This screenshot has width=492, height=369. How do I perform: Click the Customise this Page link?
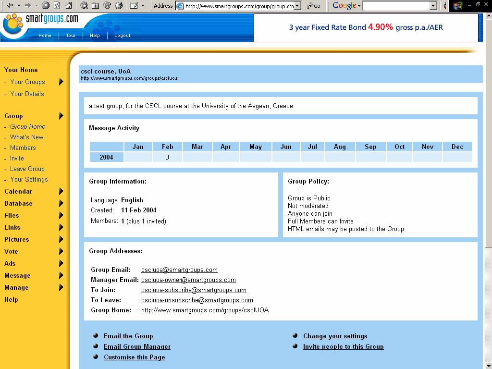pos(135,357)
